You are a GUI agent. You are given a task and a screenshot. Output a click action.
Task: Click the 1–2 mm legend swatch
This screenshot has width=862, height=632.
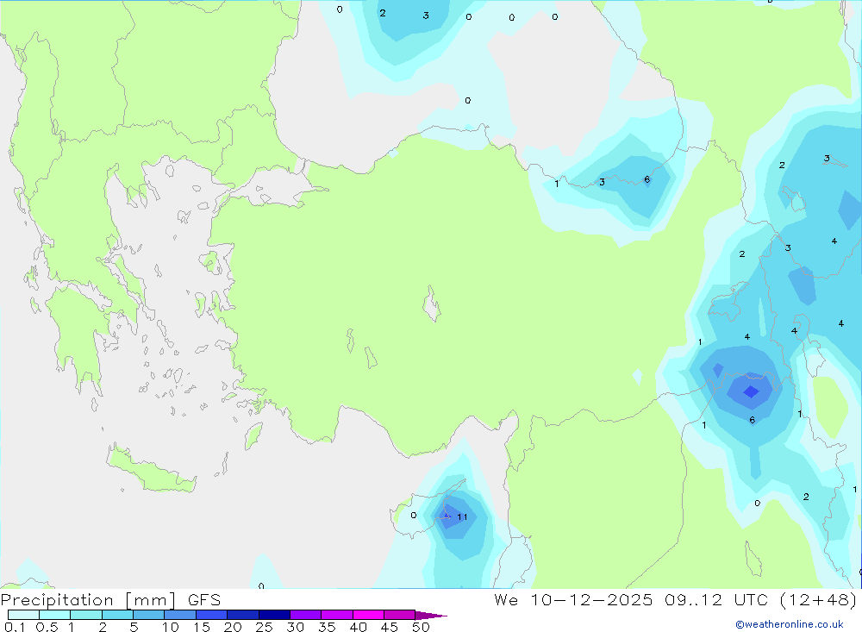86,615
